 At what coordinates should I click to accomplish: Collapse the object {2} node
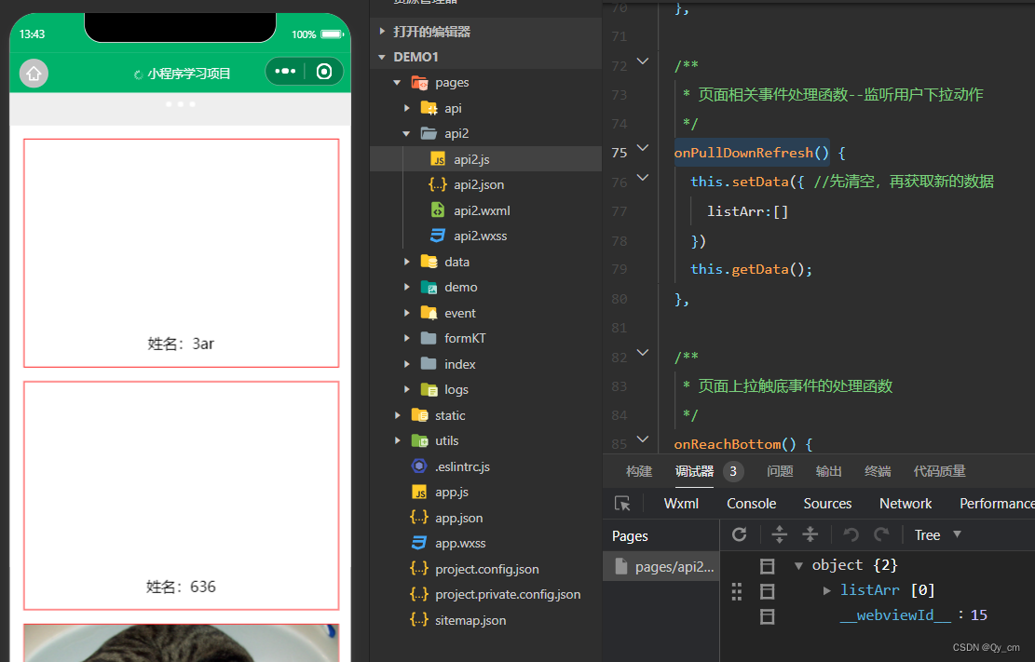798,566
